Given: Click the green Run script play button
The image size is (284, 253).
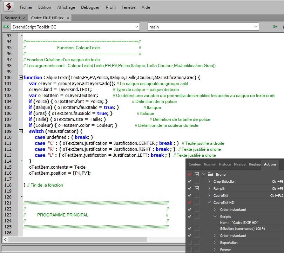Looking at the screenshot, I should 275,27.
